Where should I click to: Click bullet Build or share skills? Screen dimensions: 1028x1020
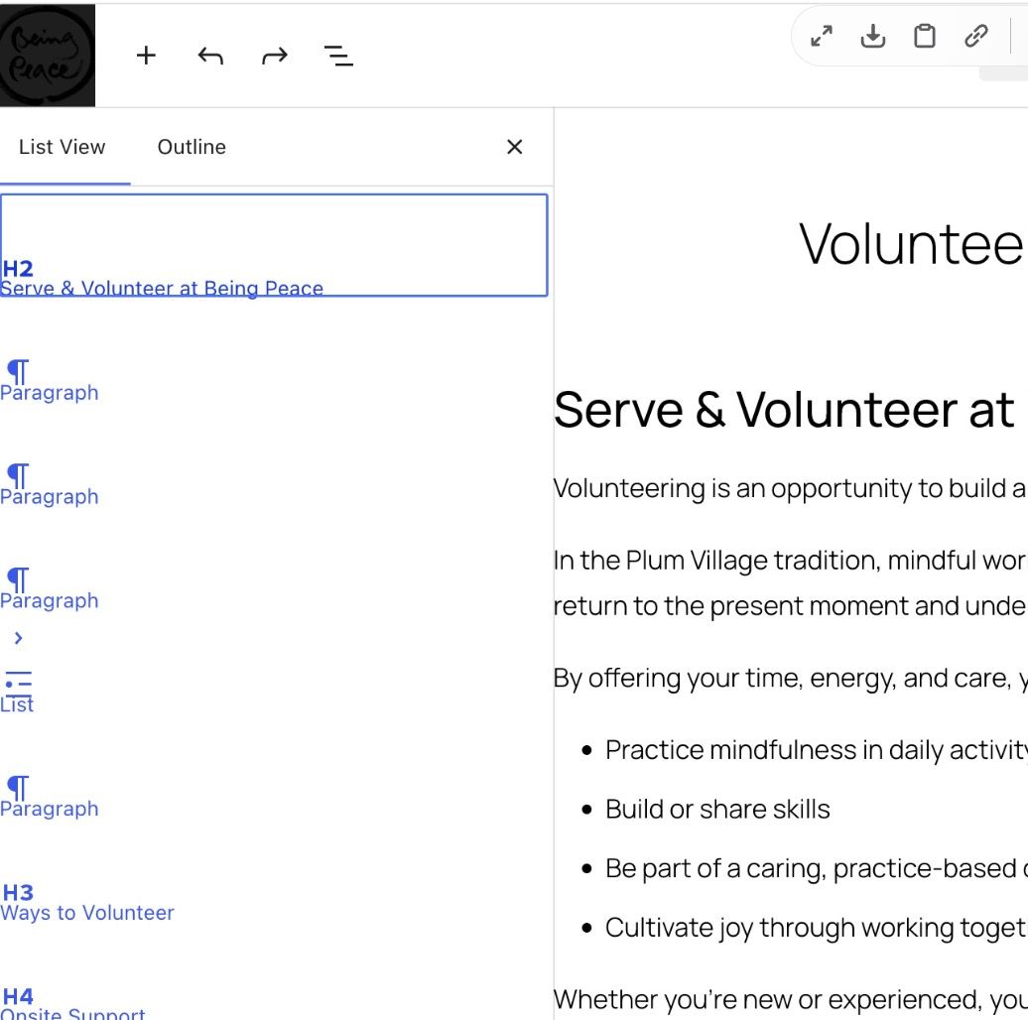pos(717,810)
